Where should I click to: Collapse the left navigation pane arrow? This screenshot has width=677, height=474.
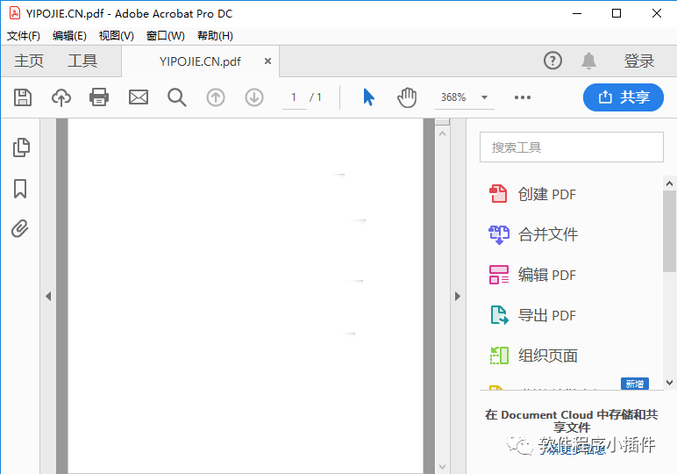(x=48, y=296)
